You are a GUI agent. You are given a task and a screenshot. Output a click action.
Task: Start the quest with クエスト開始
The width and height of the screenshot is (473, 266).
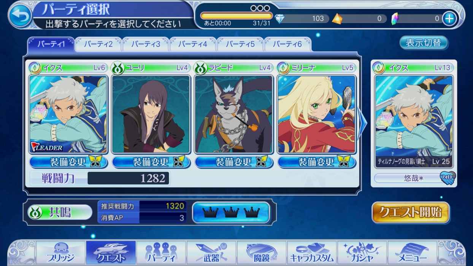(411, 212)
